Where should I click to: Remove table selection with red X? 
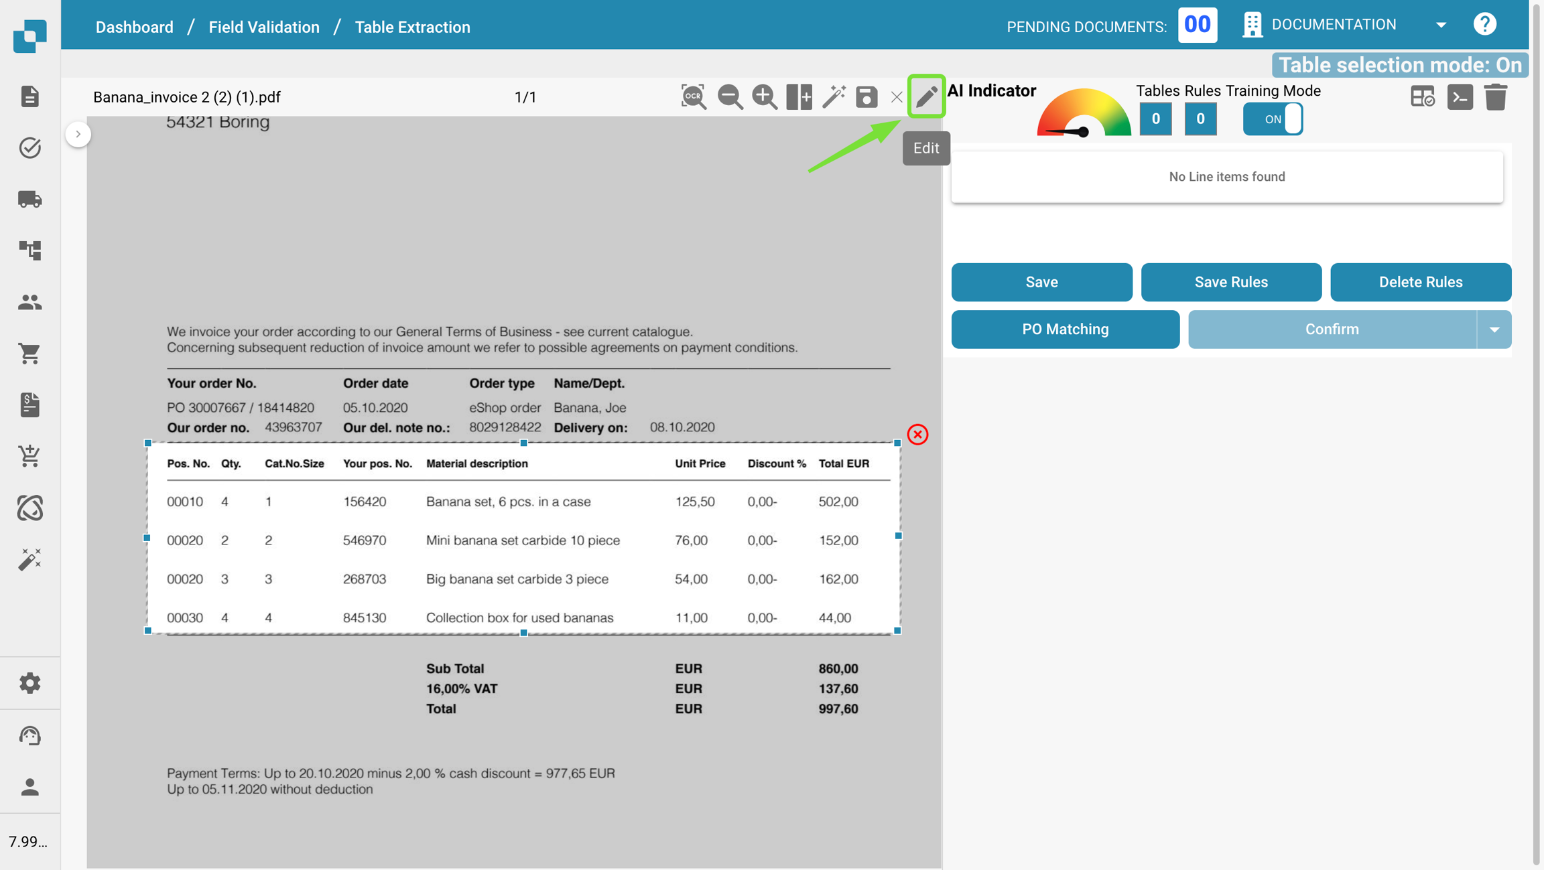[917, 435]
